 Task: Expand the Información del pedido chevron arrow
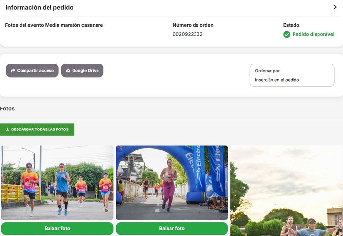pos(335,7)
